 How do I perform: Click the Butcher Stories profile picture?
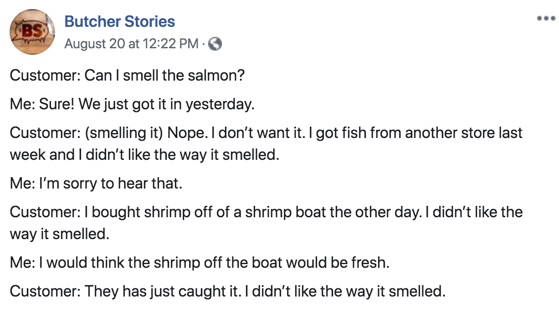point(32,32)
